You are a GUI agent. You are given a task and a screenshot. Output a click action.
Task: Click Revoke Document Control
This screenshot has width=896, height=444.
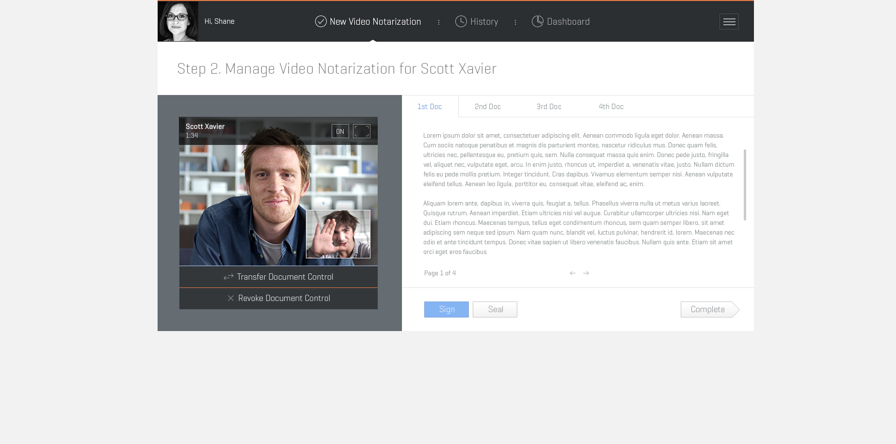tap(278, 298)
